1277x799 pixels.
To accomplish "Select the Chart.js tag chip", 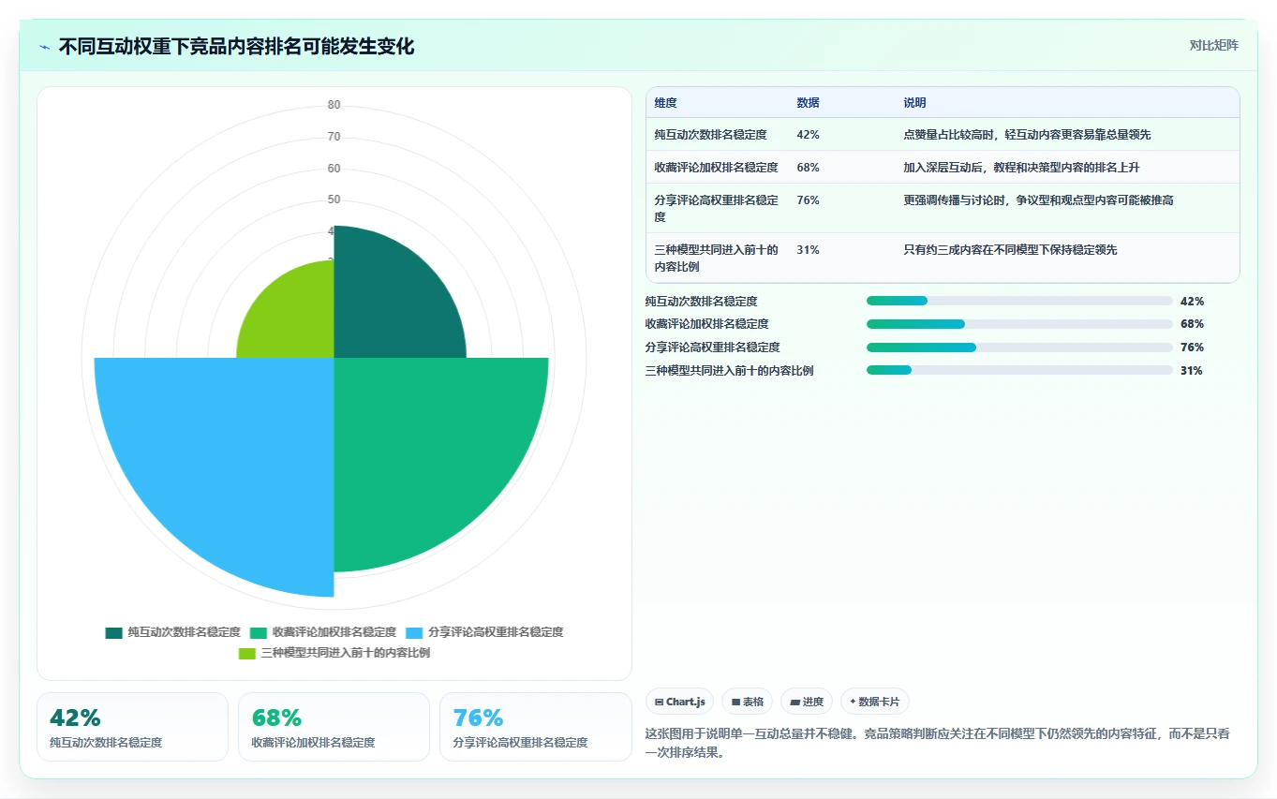I will [x=680, y=702].
